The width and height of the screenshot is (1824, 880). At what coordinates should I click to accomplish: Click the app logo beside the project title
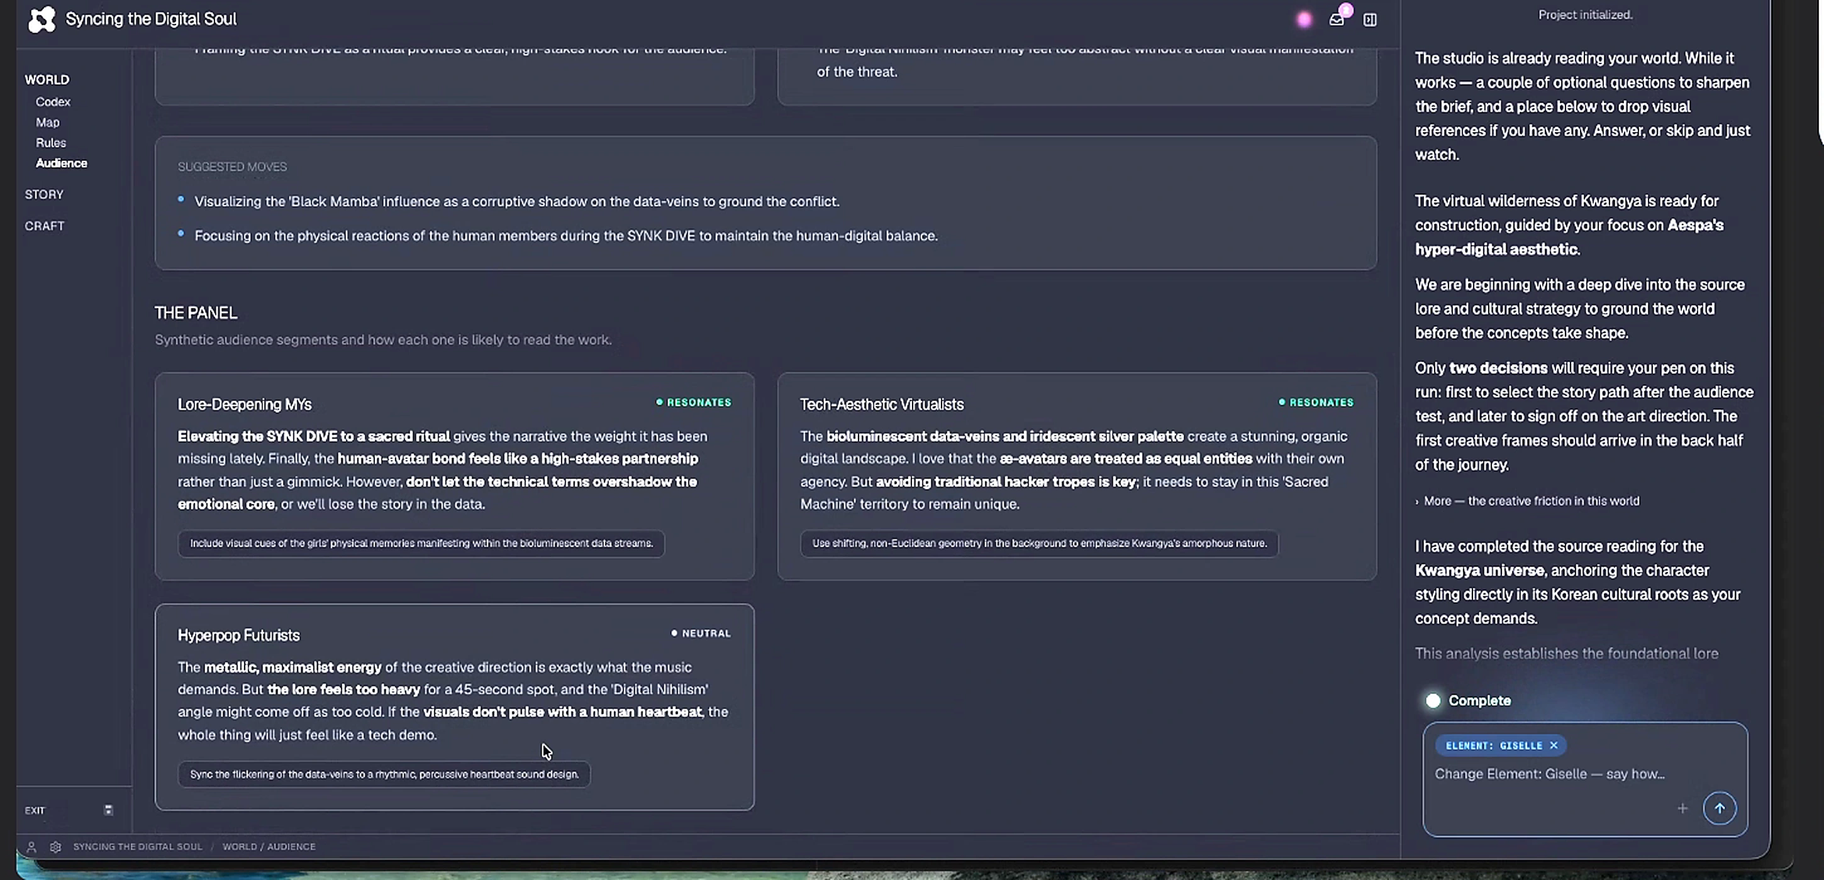42,19
